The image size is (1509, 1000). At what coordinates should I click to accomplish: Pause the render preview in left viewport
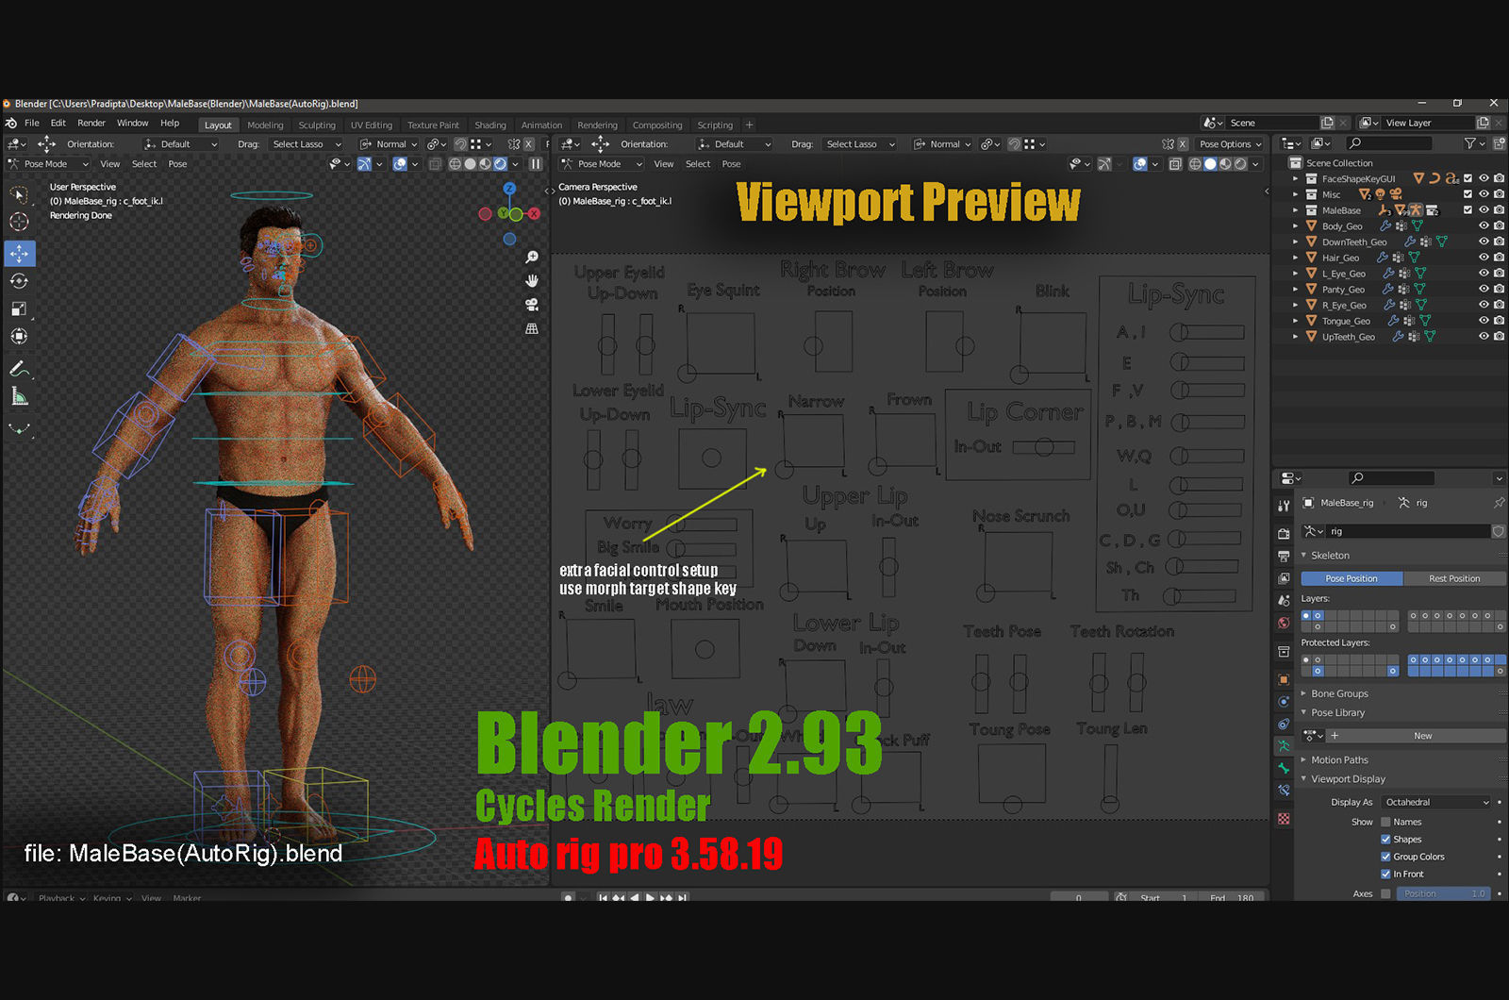(536, 164)
